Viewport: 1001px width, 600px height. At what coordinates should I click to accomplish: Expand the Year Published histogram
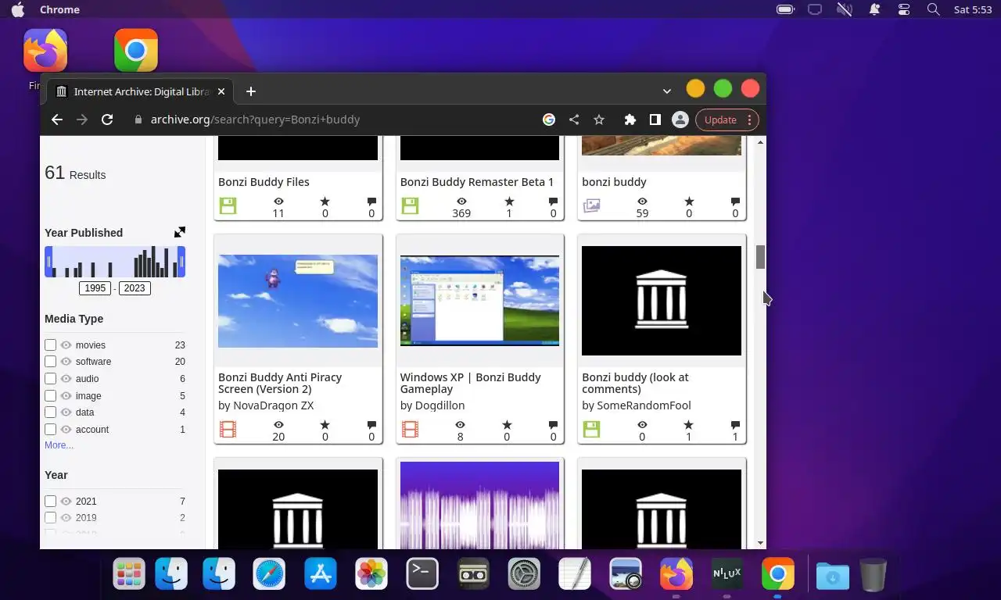pos(180,232)
